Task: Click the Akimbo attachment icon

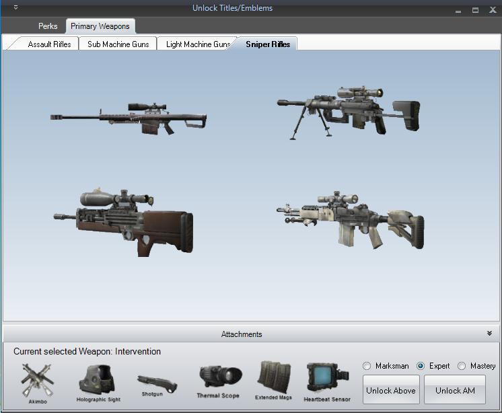Action: point(38,383)
